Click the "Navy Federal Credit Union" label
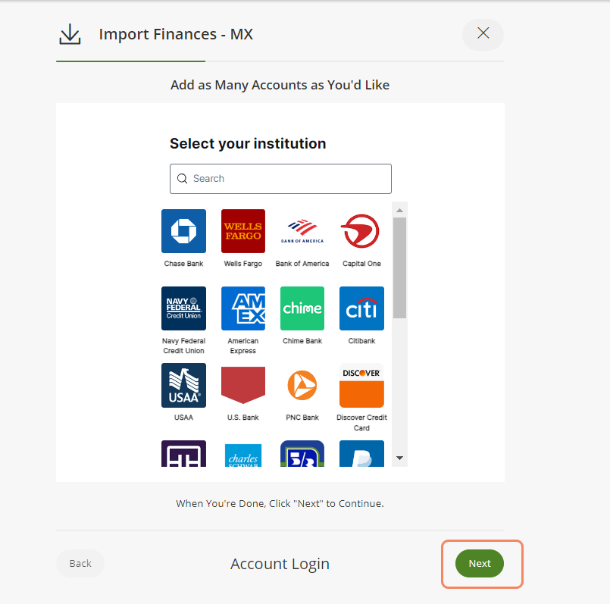Image resolution: width=610 pixels, height=604 pixels. pos(183,346)
